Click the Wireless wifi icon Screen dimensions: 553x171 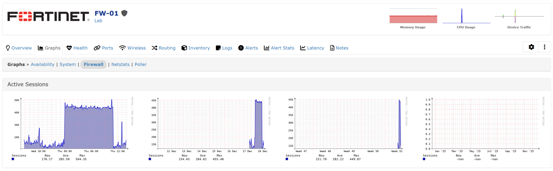pos(122,48)
